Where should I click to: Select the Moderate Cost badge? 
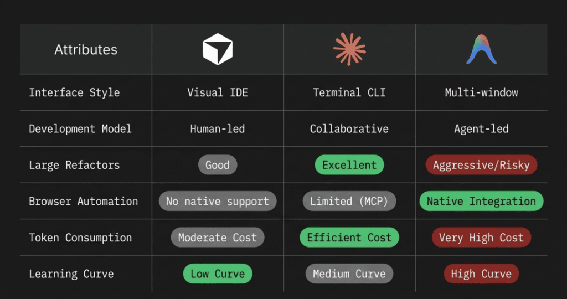point(218,237)
